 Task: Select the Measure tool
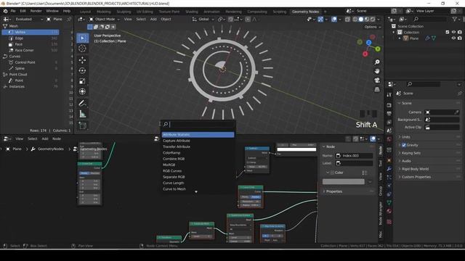(x=82, y=114)
